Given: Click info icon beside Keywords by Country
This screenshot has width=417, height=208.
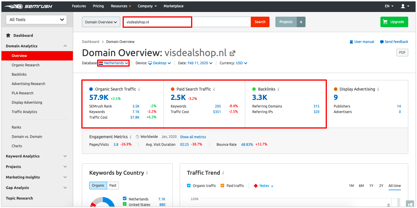Looking at the screenshot, I should pyautogui.click(x=147, y=173).
